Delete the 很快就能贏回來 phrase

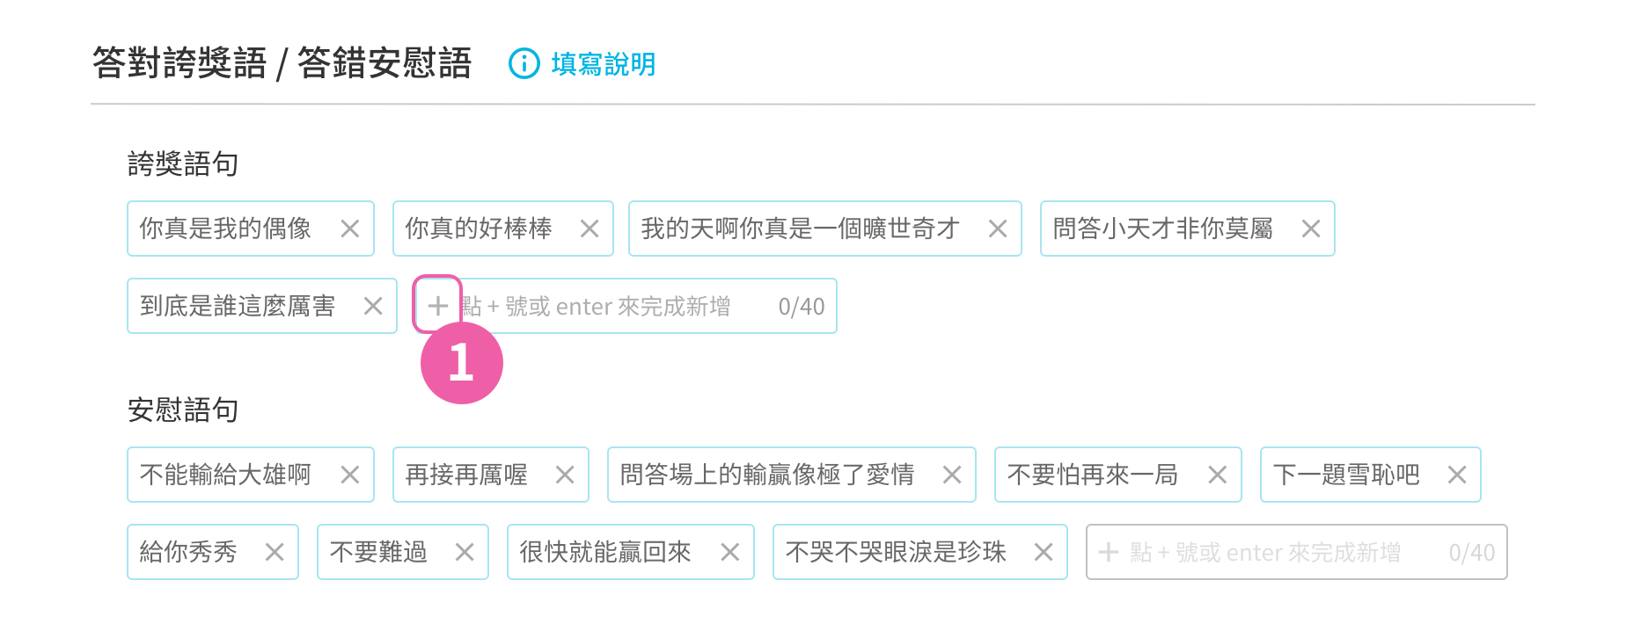pos(730,553)
